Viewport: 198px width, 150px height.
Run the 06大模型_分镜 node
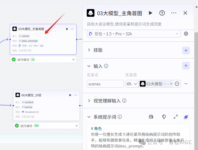coord(70,95)
